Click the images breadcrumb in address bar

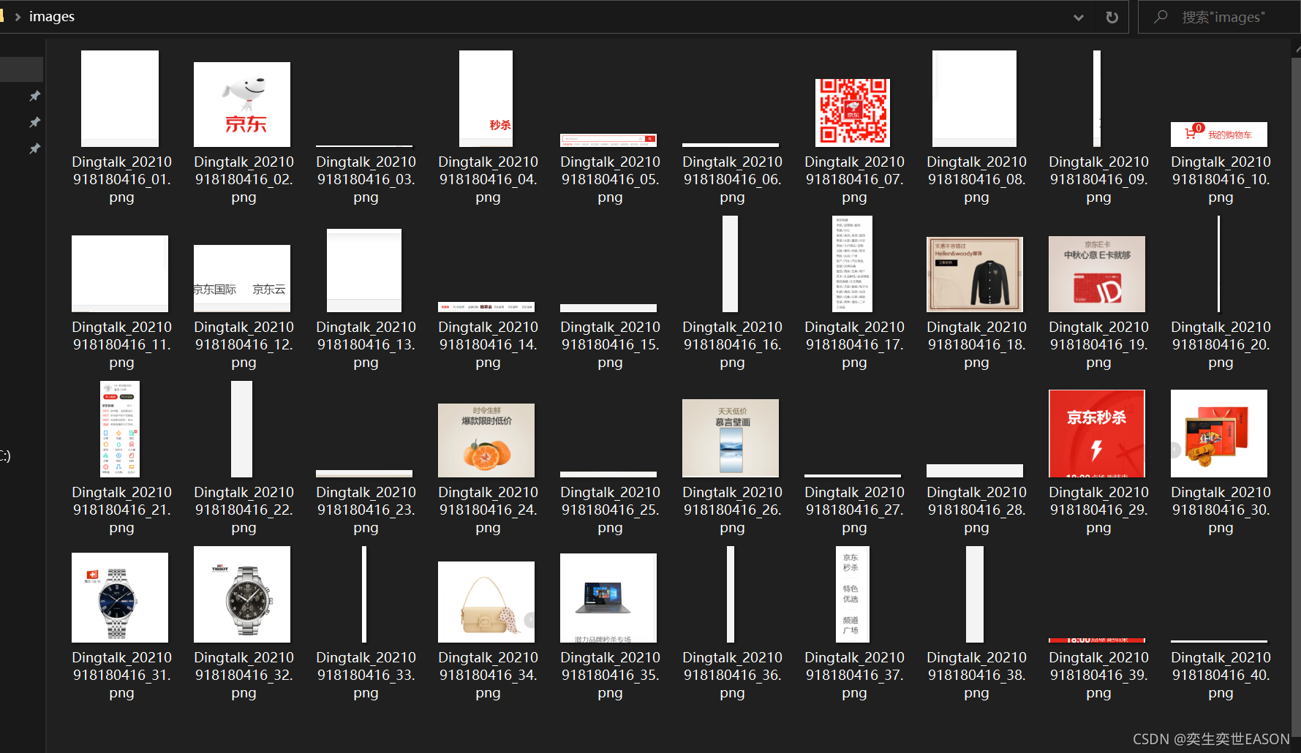(x=51, y=16)
